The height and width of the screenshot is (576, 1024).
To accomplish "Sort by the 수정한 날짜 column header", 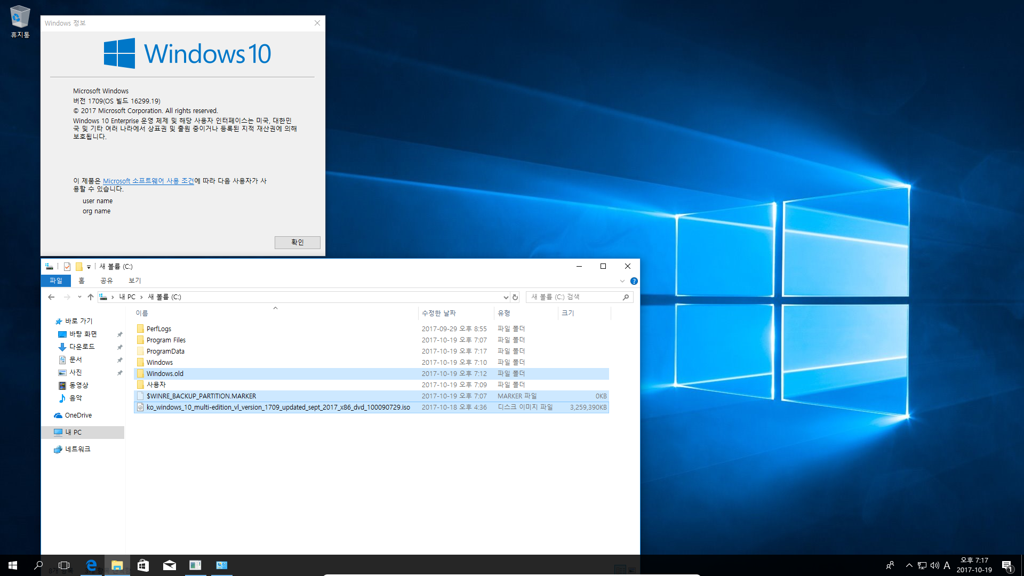I will click(456, 313).
